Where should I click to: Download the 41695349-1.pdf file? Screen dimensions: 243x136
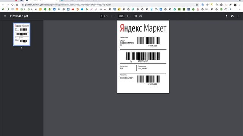(x=226, y=16)
